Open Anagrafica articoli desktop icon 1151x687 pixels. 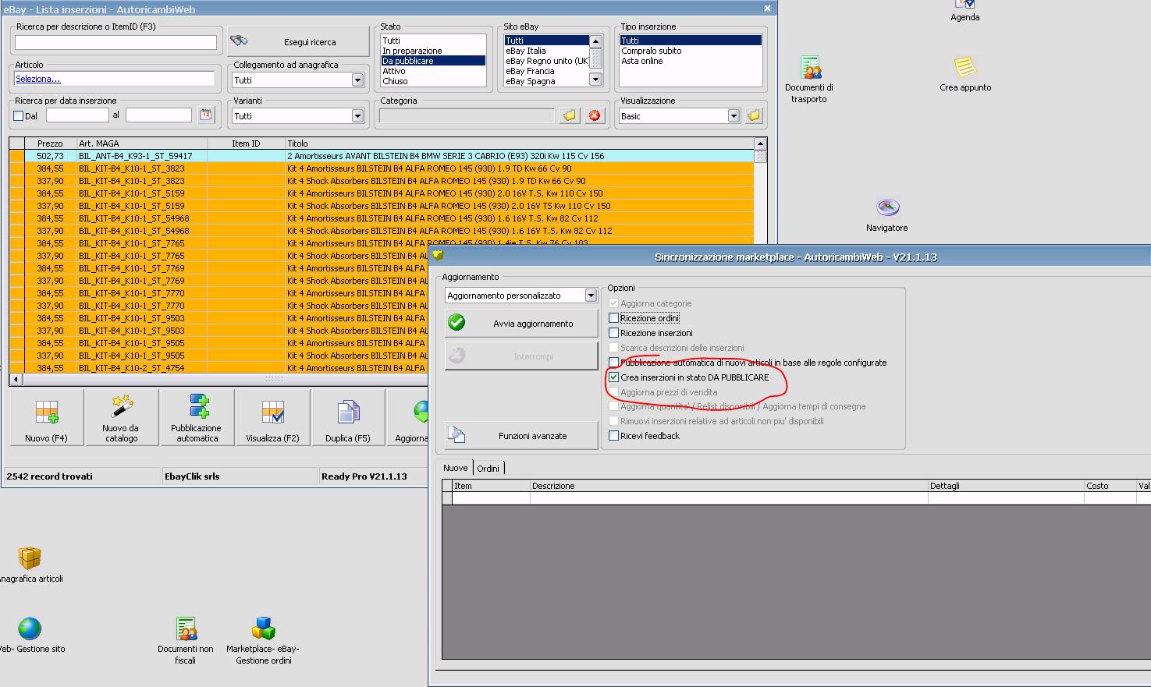(x=30, y=565)
